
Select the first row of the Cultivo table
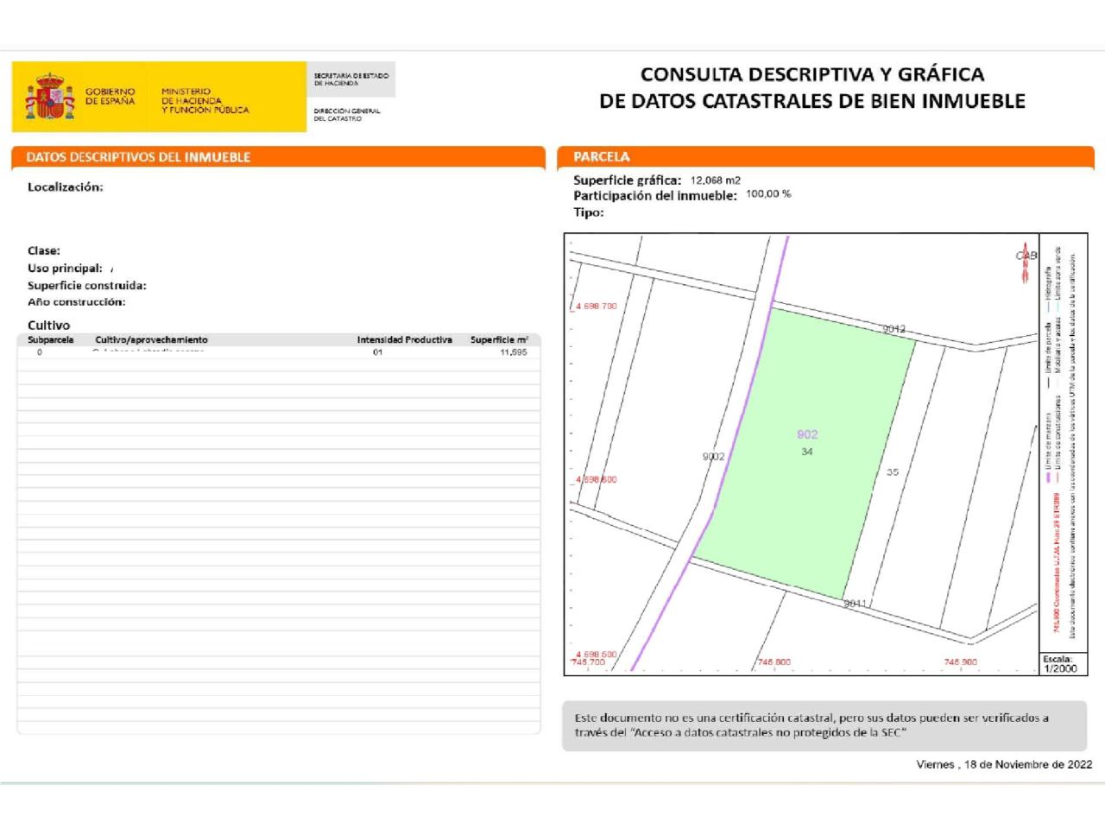(278, 352)
